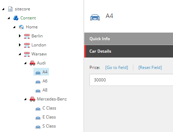Click the London shop icon

coord(27,45)
